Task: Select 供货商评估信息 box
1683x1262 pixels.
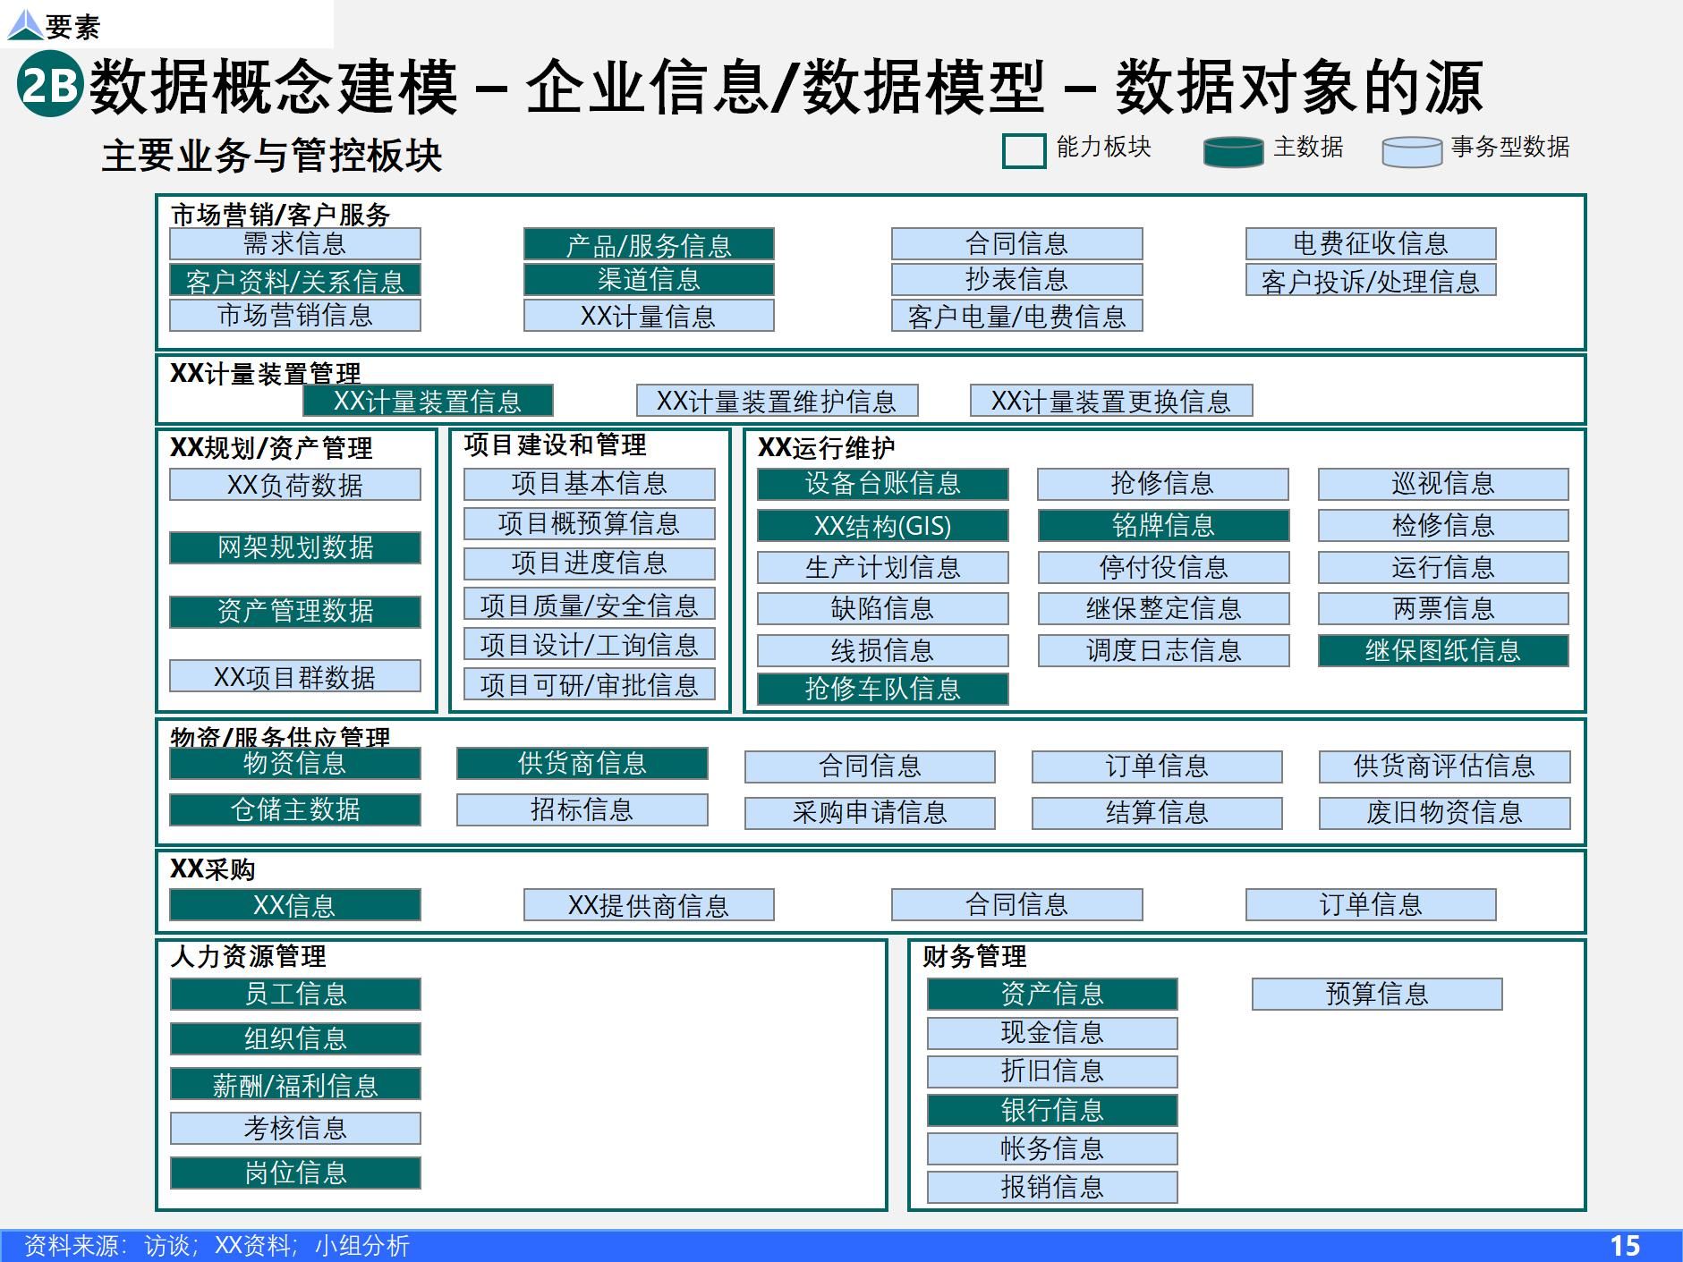Action: (1445, 767)
